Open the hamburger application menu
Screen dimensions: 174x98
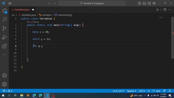pyautogui.click(x=10, y=3)
